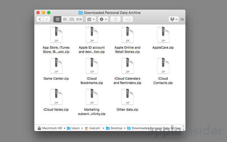
Task: Maximize the window with green button
Action: [49, 13]
